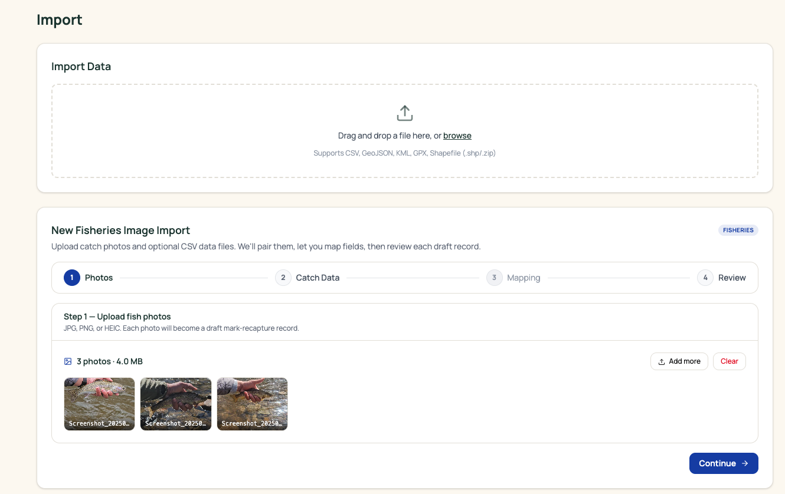Screen dimensions: 785x494
Task: Open the third fish photo thumbnail
Action: 252,404
